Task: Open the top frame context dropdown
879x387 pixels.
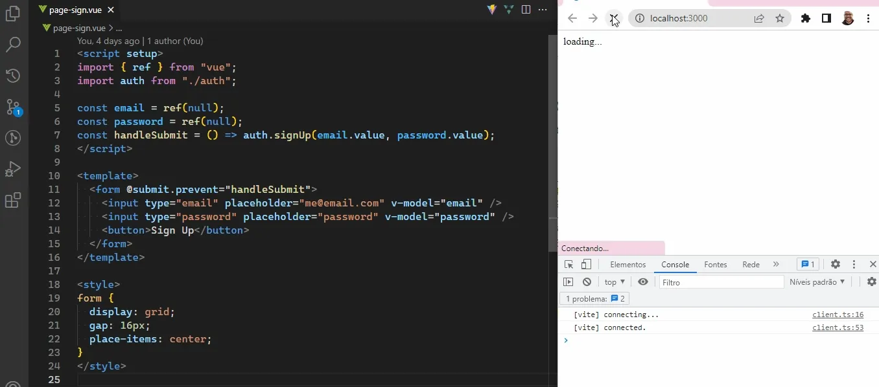Action: click(x=613, y=282)
